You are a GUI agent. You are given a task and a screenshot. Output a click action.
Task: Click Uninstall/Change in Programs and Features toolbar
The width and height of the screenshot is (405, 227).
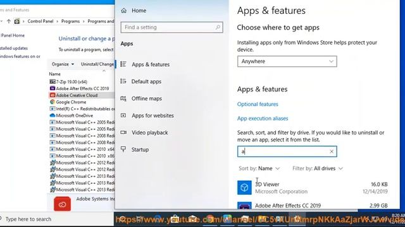97,64
